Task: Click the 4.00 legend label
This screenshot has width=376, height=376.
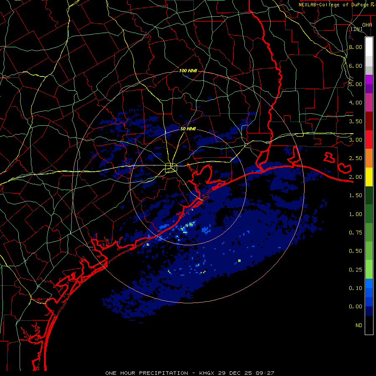Action: point(356,103)
